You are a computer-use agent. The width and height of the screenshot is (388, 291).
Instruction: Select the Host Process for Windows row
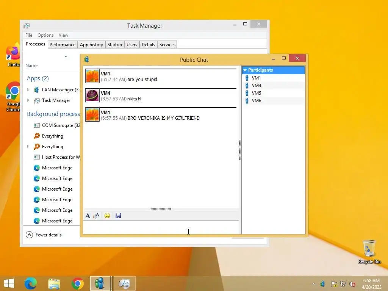(x=52, y=157)
